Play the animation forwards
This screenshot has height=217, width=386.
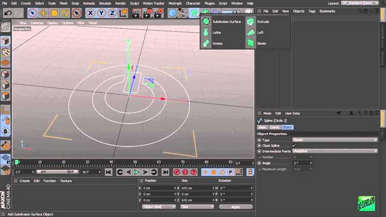point(137,172)
